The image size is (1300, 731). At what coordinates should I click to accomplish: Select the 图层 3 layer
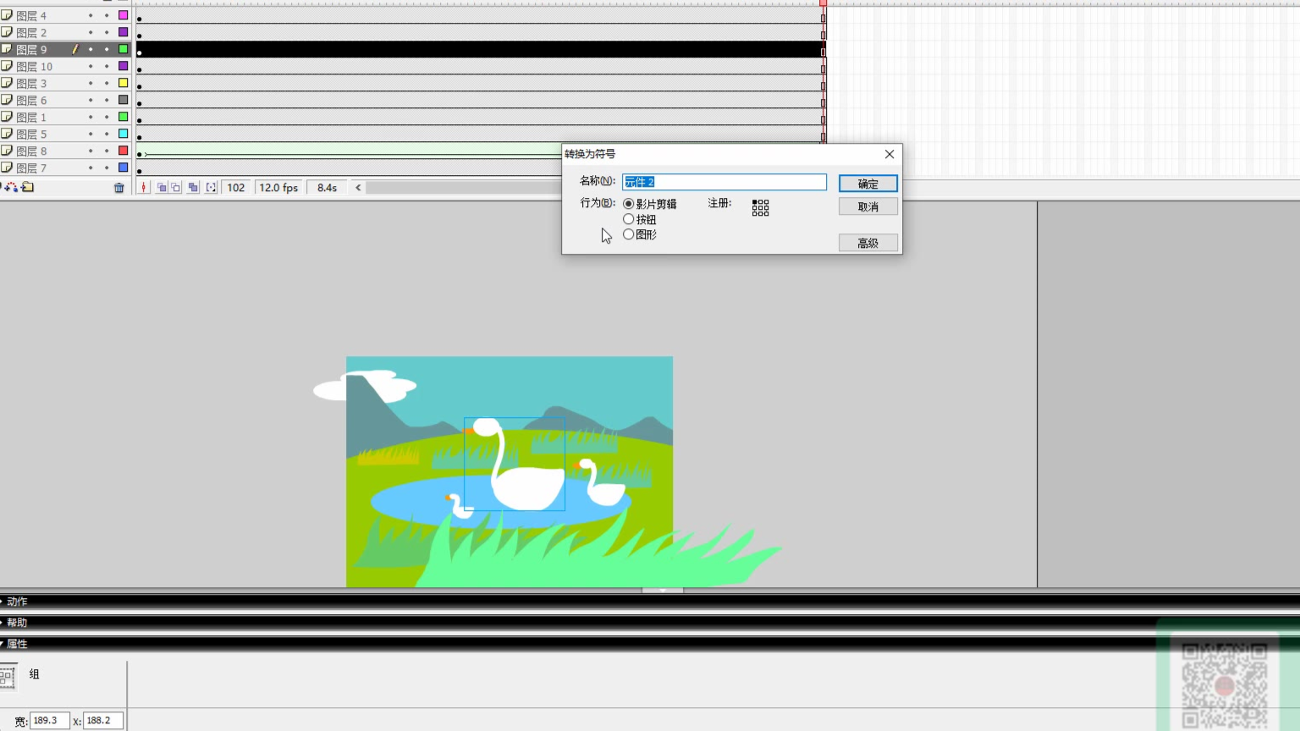click(x=32, y=84)
